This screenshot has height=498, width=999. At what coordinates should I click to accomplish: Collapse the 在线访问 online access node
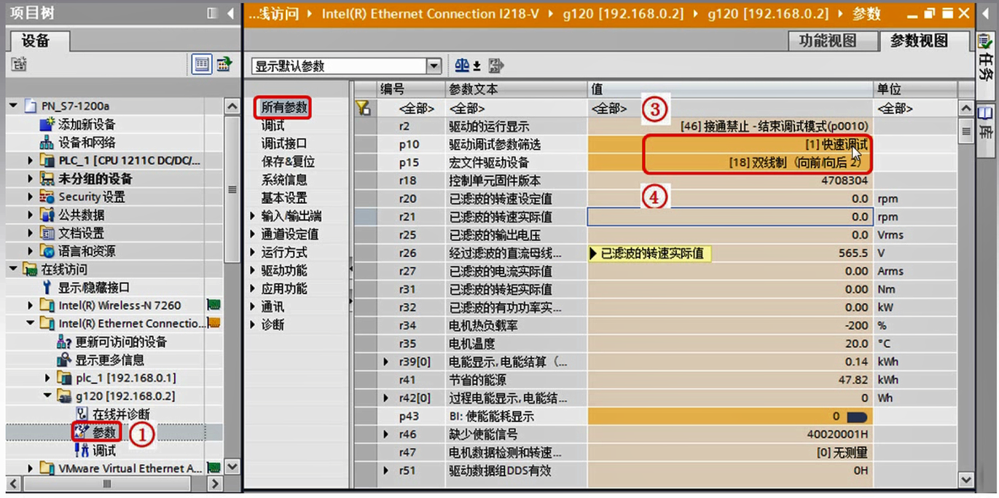13,269
